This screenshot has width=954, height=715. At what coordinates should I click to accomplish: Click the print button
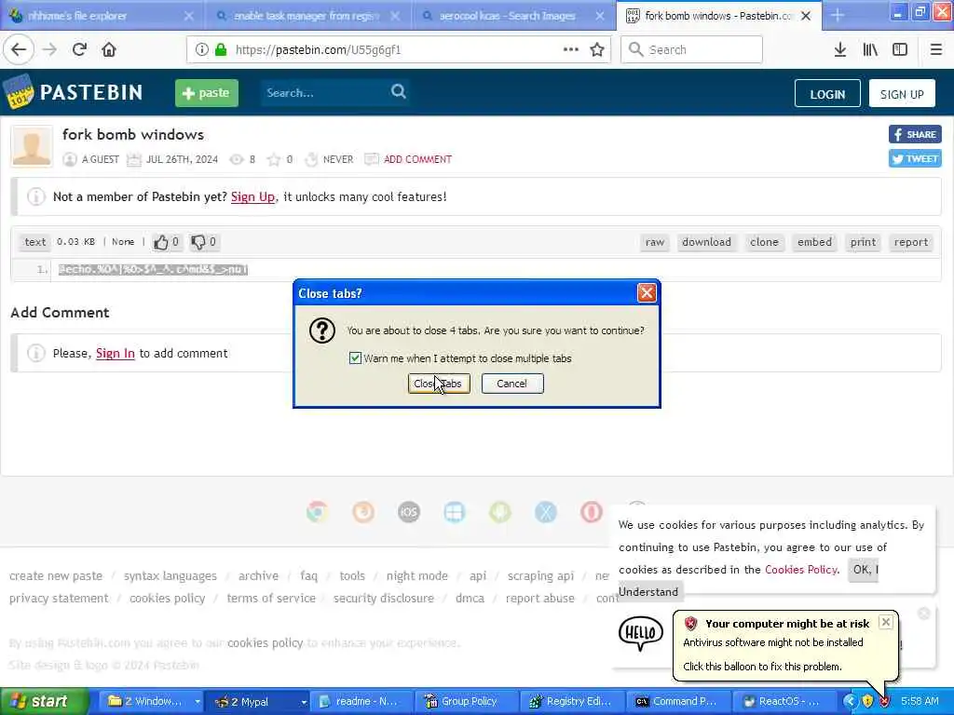point(863,242)
